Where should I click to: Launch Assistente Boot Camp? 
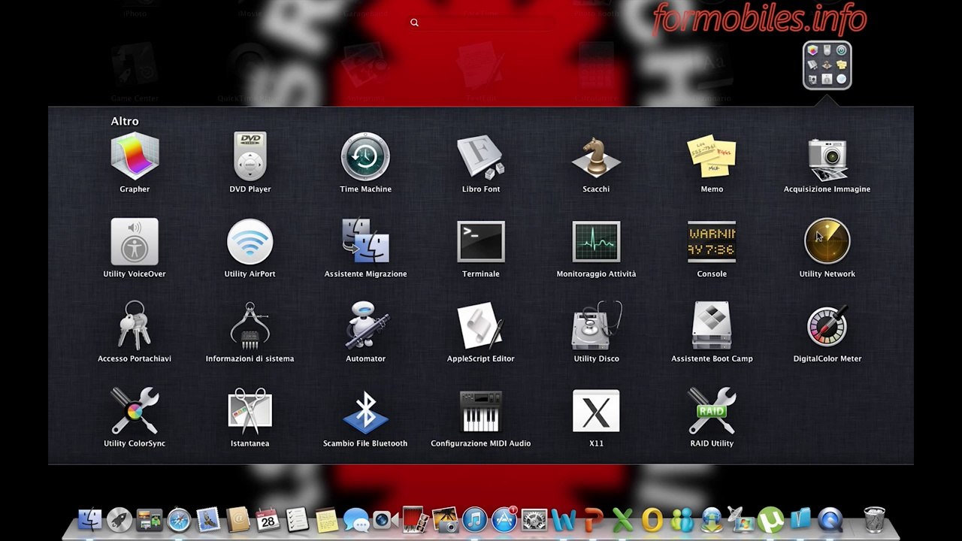(x=712, y=326)
